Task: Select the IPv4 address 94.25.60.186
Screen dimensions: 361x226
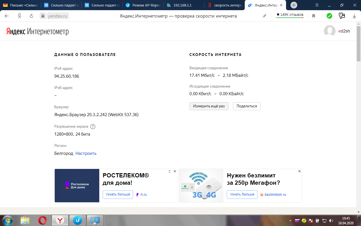Action: click(67, 76)
